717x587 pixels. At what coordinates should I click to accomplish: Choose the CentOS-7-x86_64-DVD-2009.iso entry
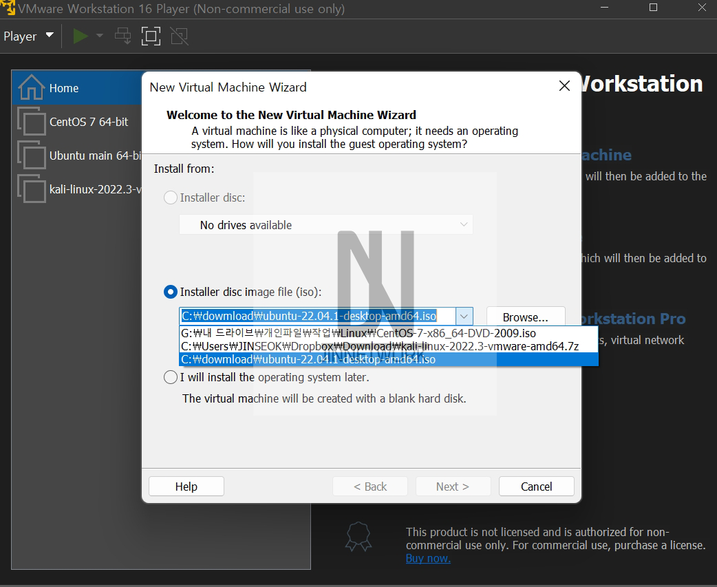[x=388, y=333]
